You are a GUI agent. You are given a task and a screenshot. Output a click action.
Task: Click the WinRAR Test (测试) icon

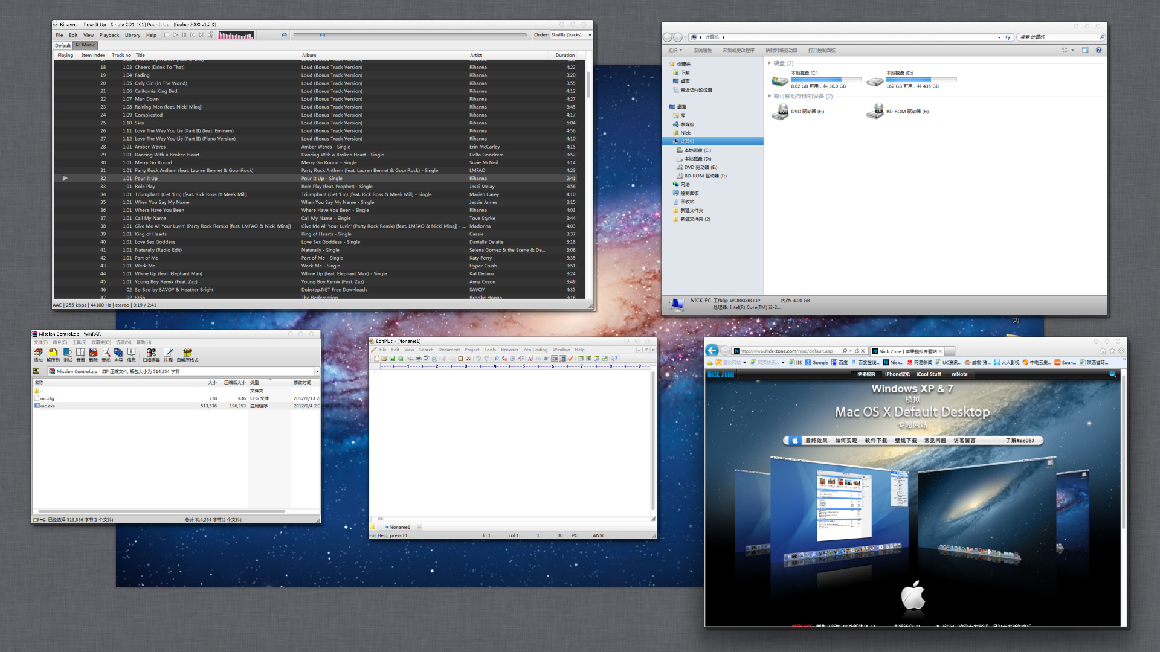point(68,355)
